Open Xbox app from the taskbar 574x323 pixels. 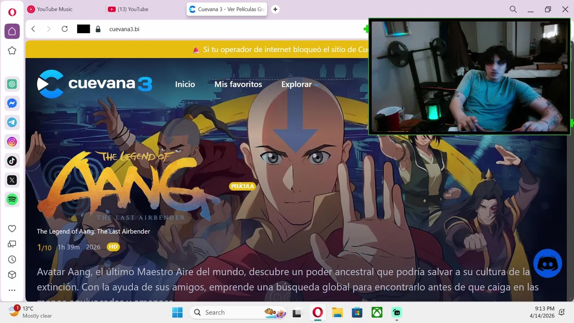click(x=377, y=312)
